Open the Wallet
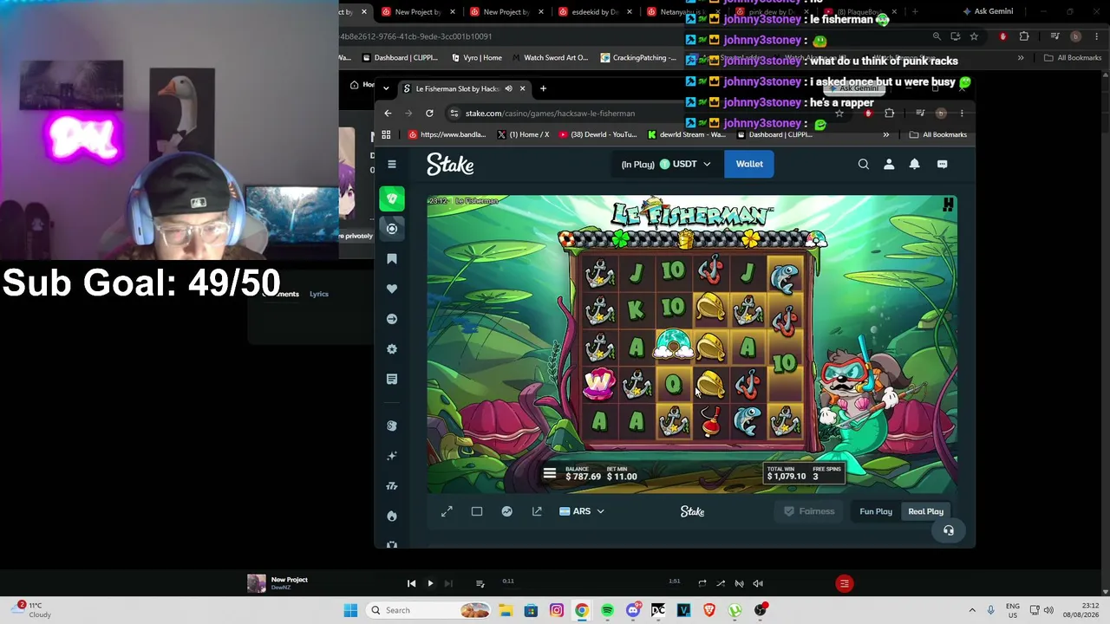Image resolution: width=1110 pixels, height=624 pixels. point(749,164)
